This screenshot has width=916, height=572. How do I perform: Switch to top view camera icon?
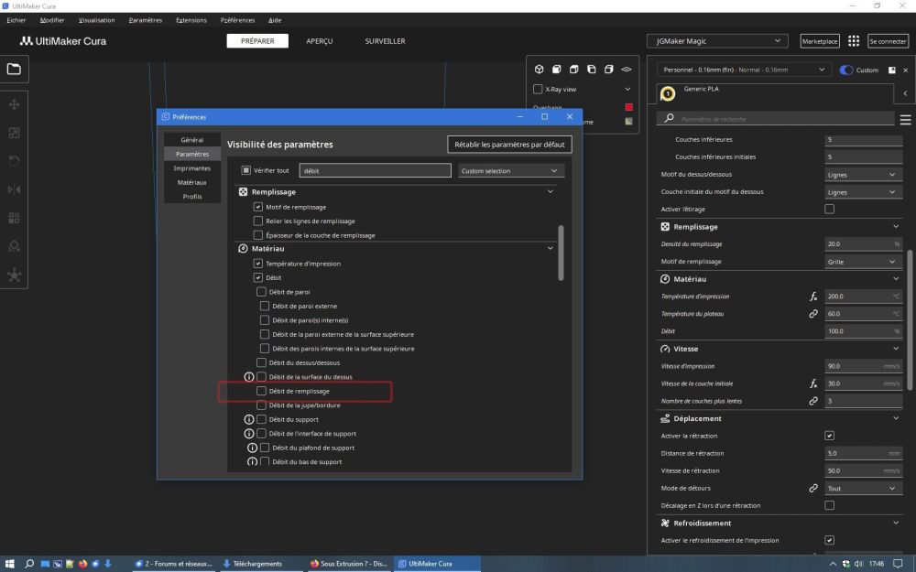click(573, 69)
